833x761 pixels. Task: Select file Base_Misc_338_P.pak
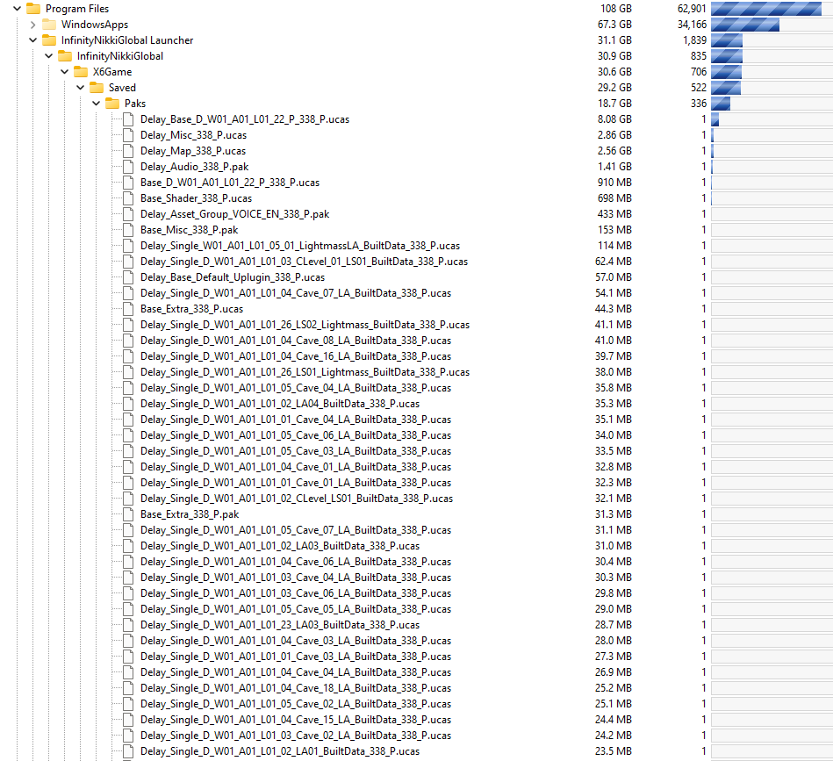click(x=189, y=230)
